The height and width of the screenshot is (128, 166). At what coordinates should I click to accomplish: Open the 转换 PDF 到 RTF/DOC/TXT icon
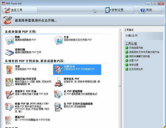tap(10, 107)
